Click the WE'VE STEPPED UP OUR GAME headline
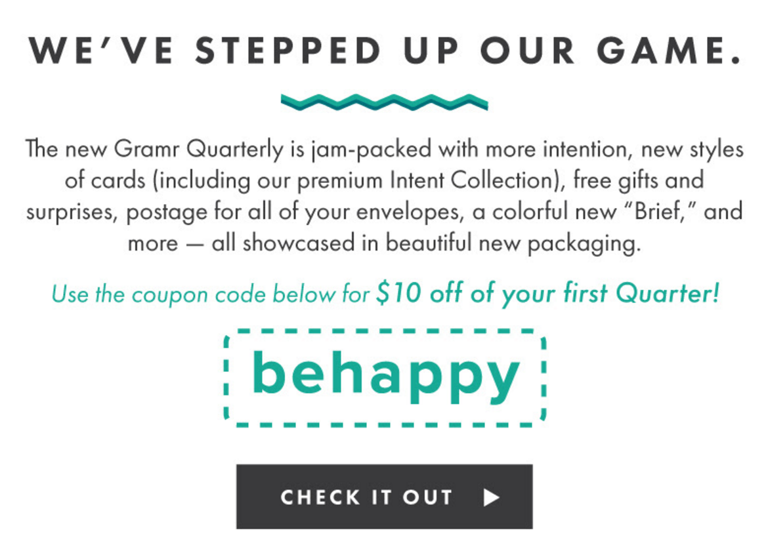Image resolution: width=768 pixels, height=547 pixels. click(384, 51)
